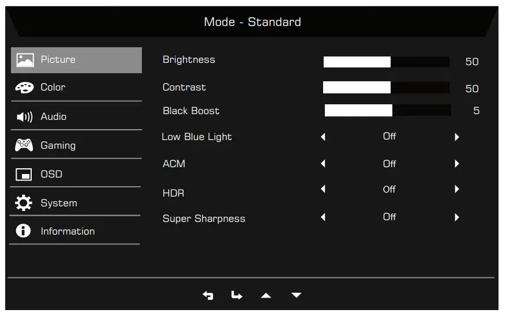Click the Audio speaker icon
506x317 pixels.
point(24,117)
